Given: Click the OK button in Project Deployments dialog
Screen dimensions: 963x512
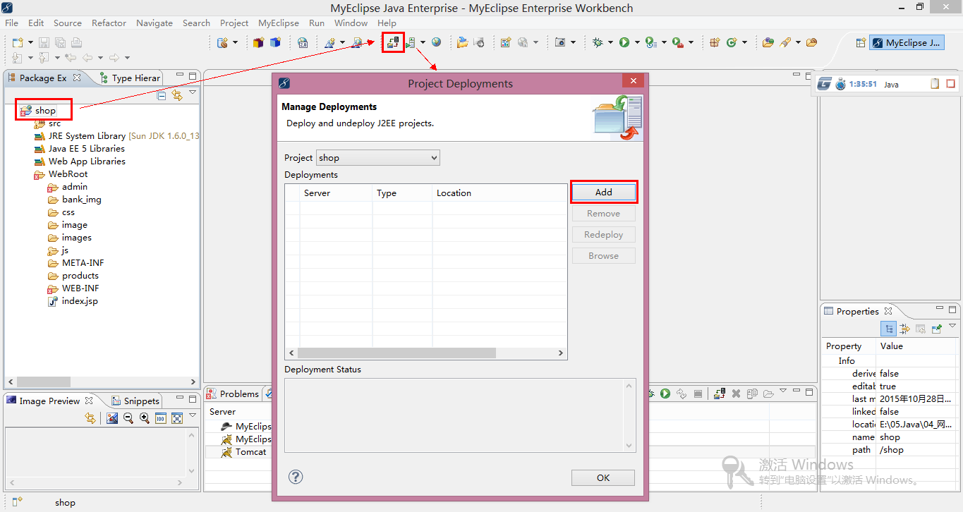Looking at the screenshot, I should click(x=603, y=477).
